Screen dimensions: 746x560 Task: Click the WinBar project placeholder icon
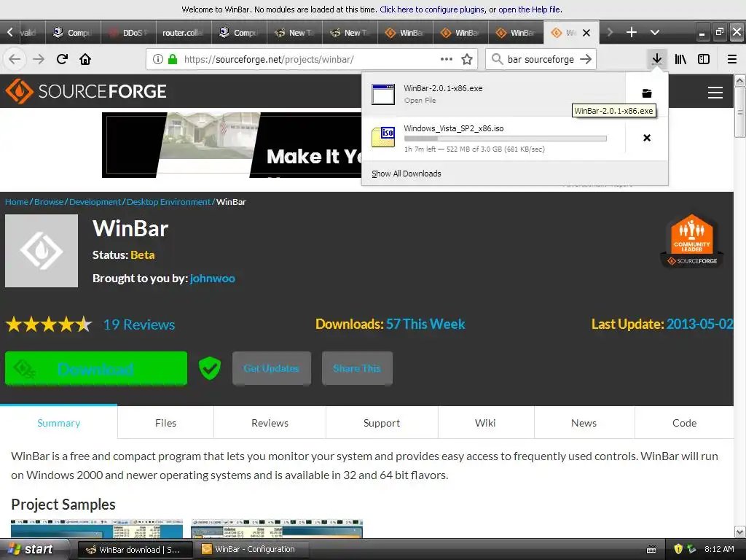point(42,251)
